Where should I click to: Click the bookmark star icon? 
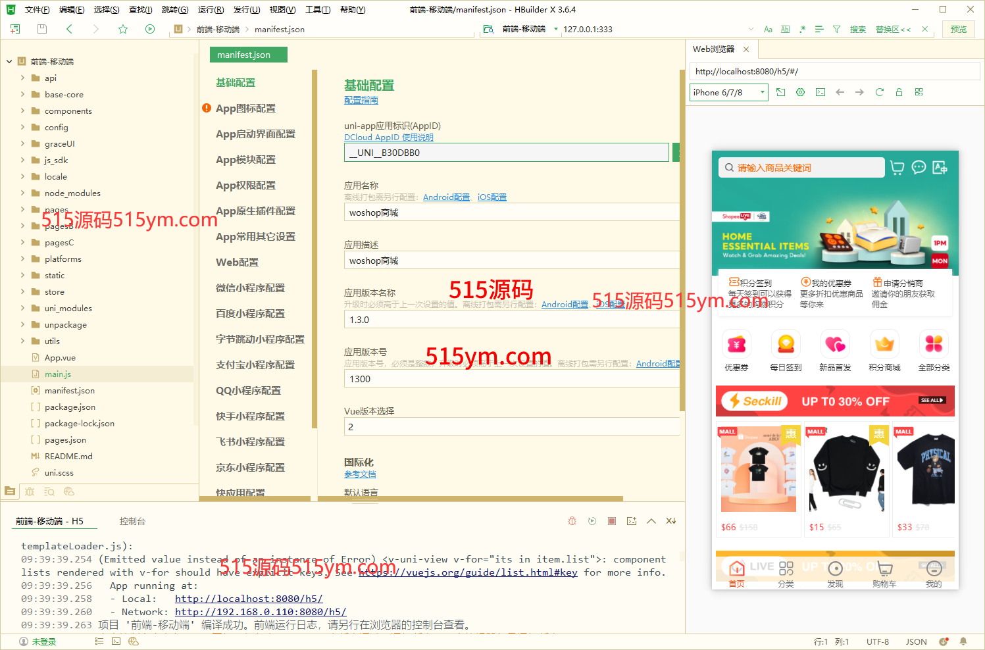pos(123,29)
